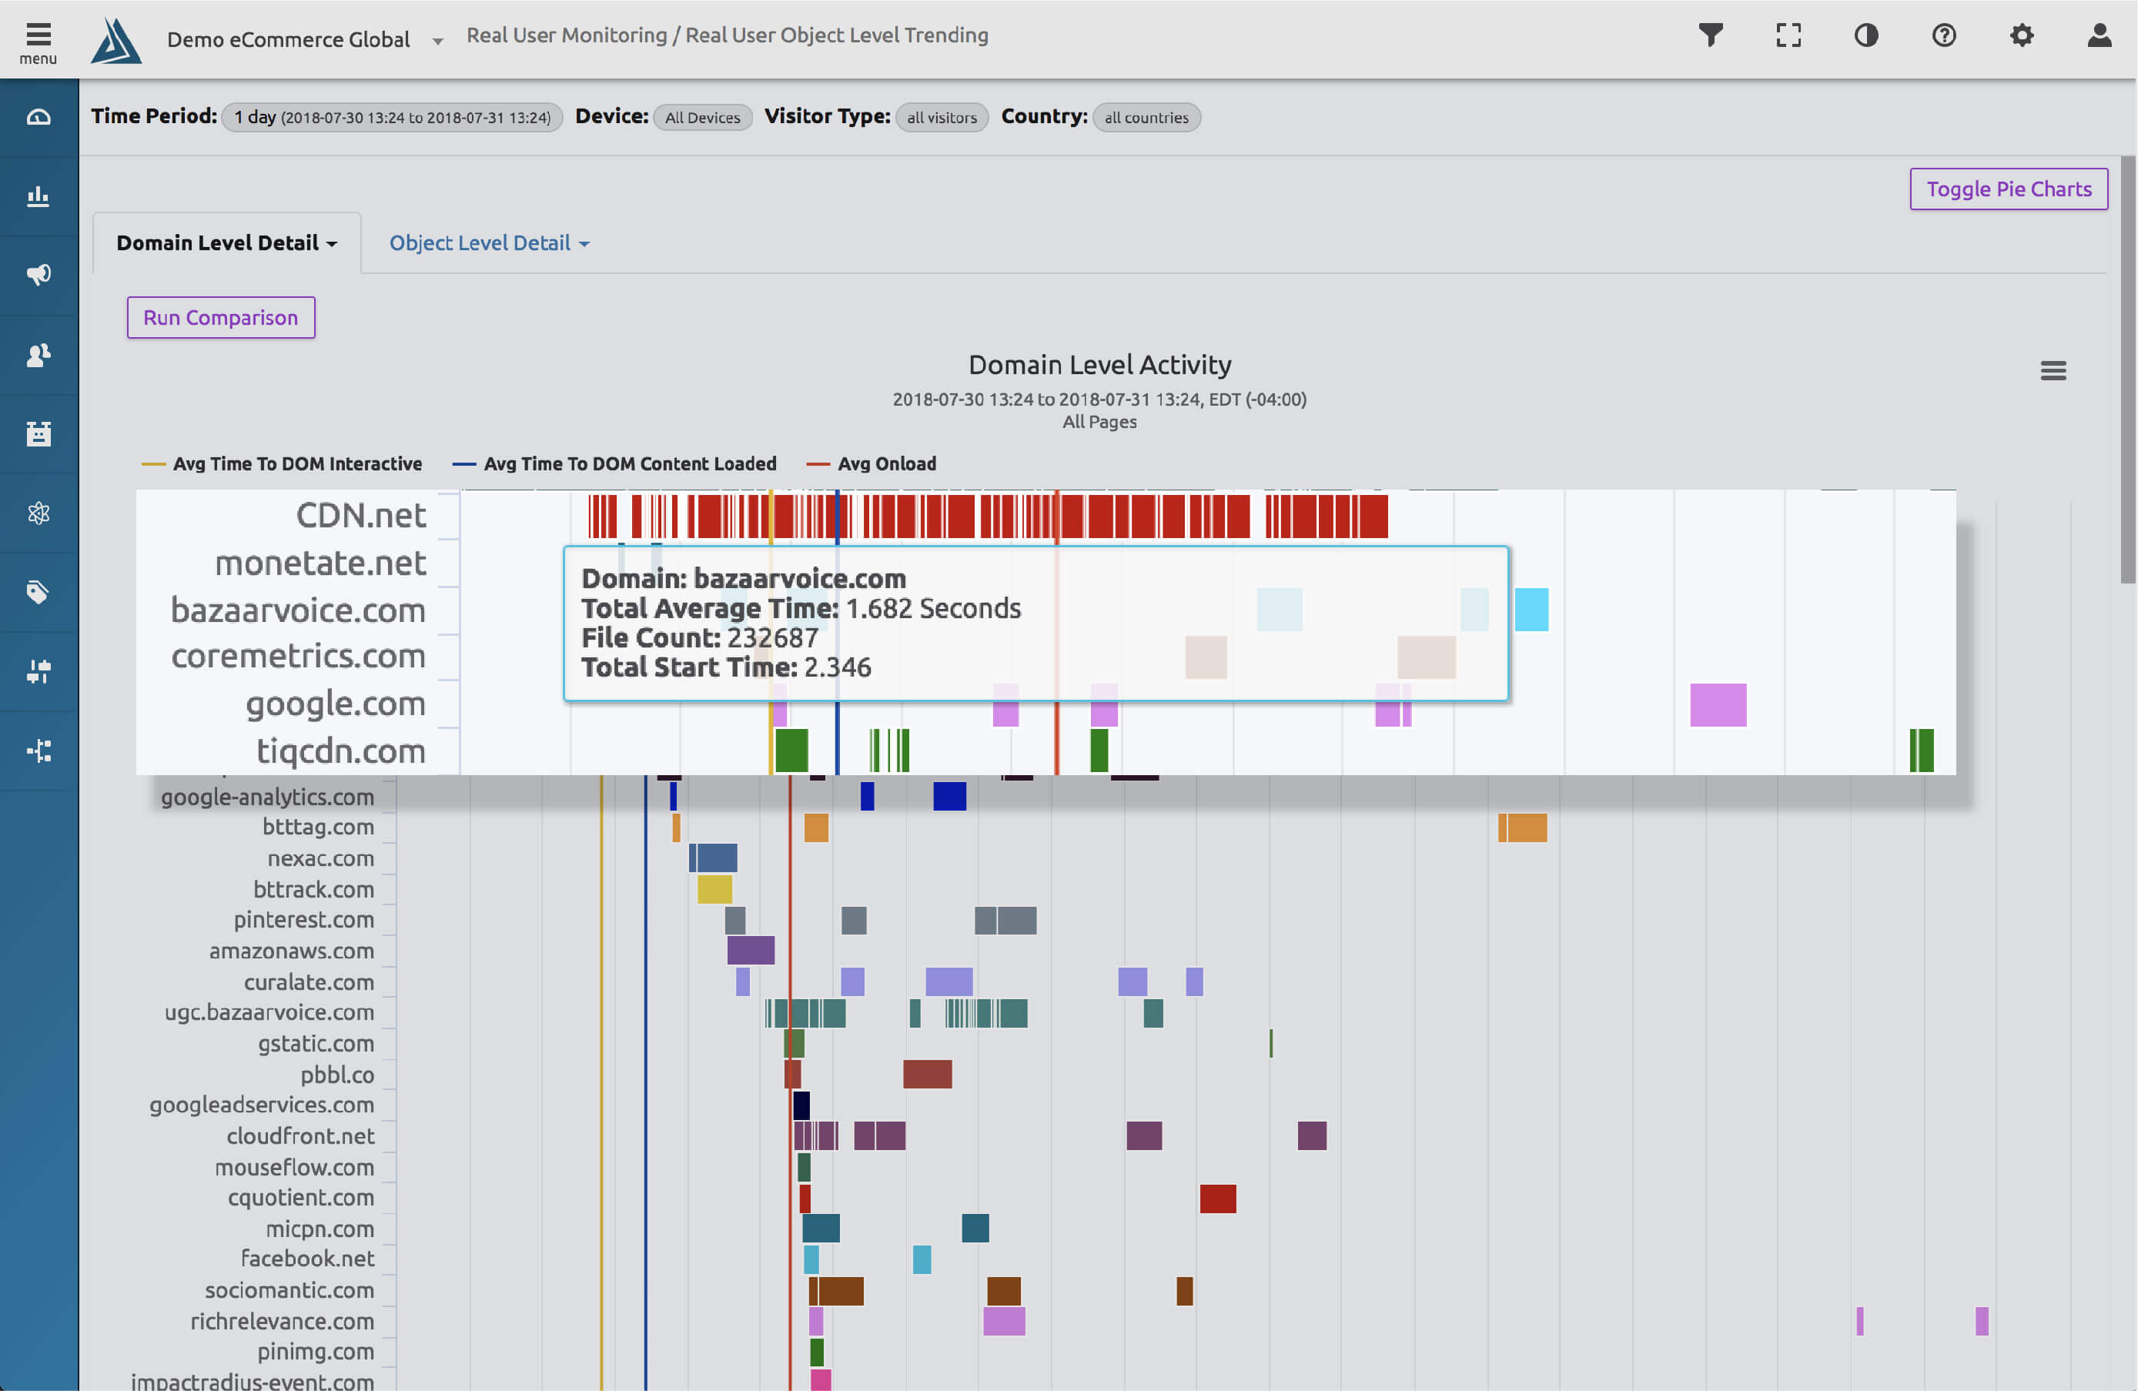2138x1391 pixels.
Task: Click the filter funnel icon in top bar
Action: pyautogui.click(x=1711, y=35)
